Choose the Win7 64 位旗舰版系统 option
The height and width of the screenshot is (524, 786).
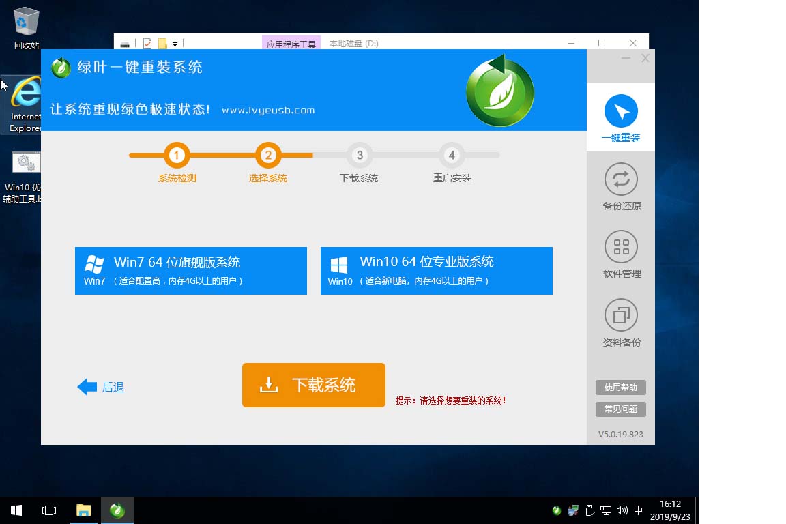tap(191, 271)
